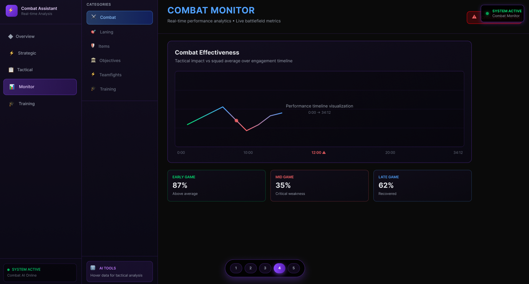Click the Late Game 62% card
Screen dimensions: 529x284
pos(422,186)
